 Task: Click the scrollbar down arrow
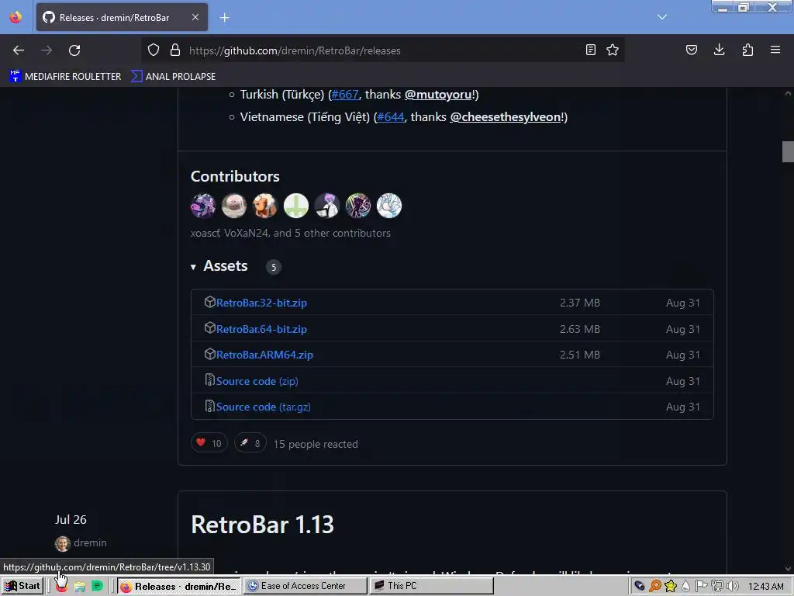(x=788, y=569)
